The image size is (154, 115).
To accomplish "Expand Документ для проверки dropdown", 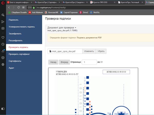I will [62, 28].
